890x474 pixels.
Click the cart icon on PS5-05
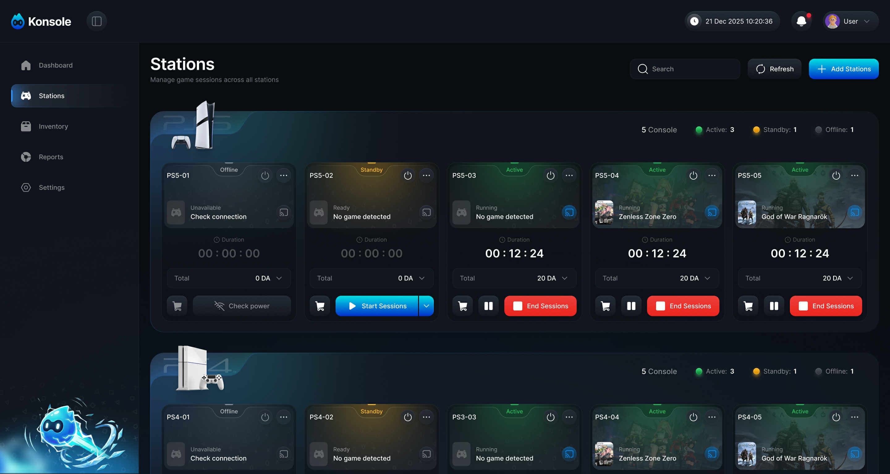[x=748, y=306]
